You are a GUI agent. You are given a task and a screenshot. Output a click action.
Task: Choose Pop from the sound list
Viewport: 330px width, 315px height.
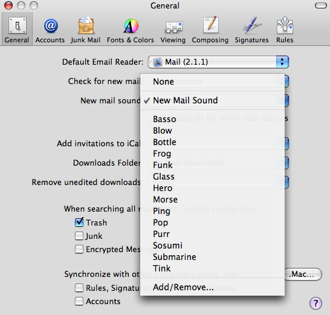[212, 222]
